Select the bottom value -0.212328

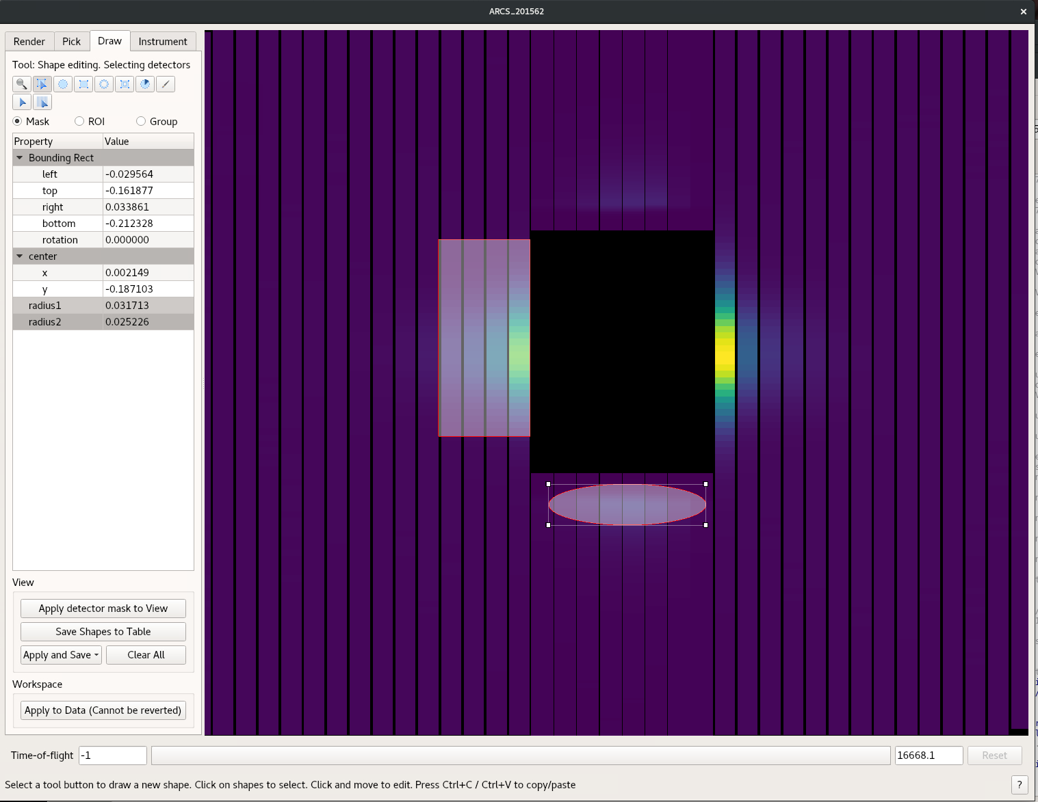click(x=148, y=224)
